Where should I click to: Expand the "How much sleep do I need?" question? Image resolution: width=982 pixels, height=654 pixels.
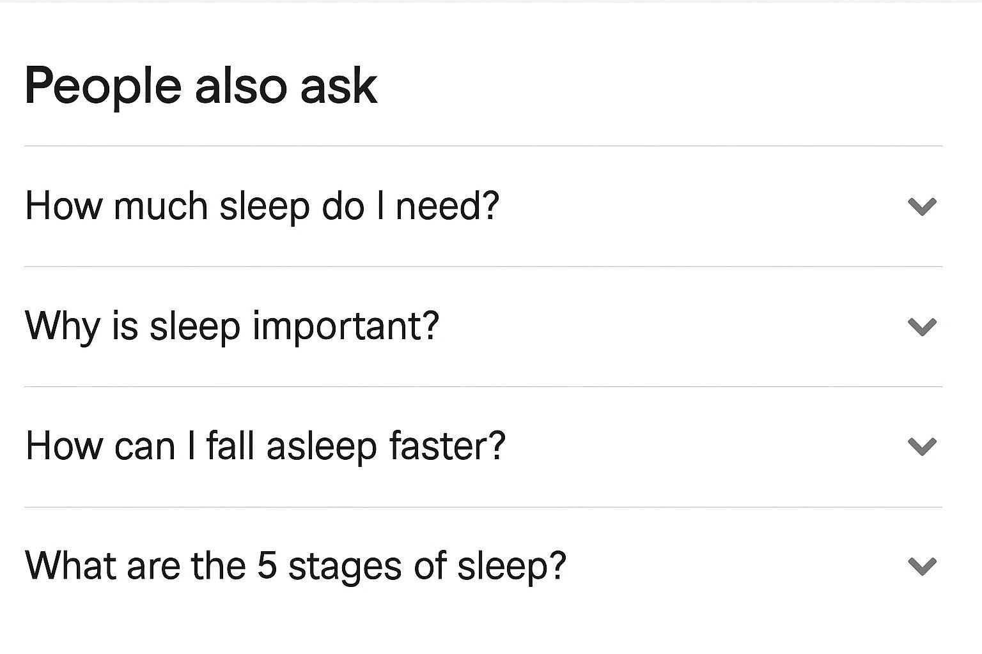click(262, 206)
